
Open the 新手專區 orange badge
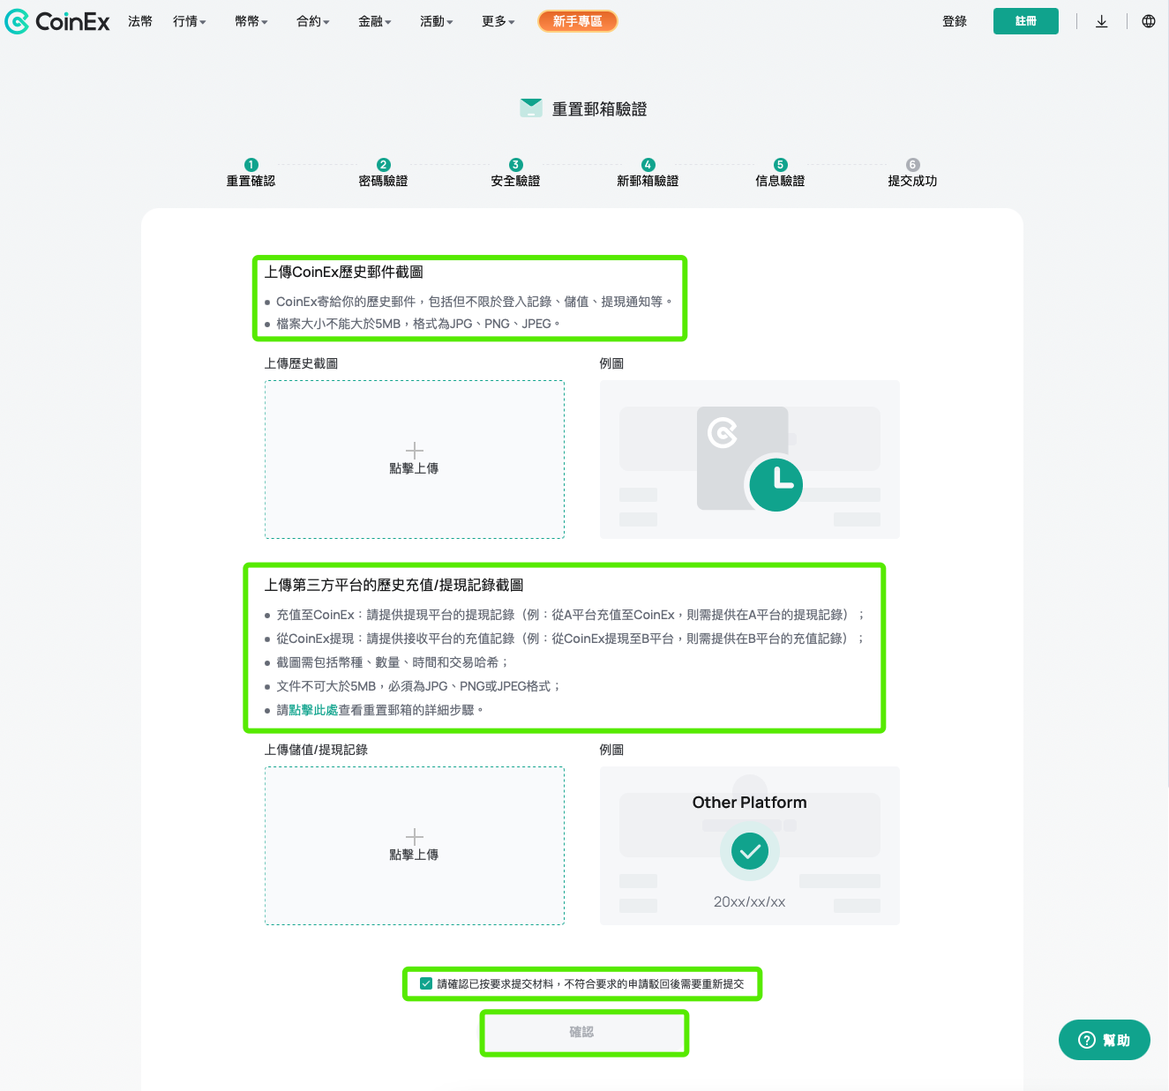point(578,21)
